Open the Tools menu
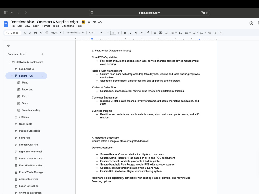The image size is (259, 194). click(56, 26)
